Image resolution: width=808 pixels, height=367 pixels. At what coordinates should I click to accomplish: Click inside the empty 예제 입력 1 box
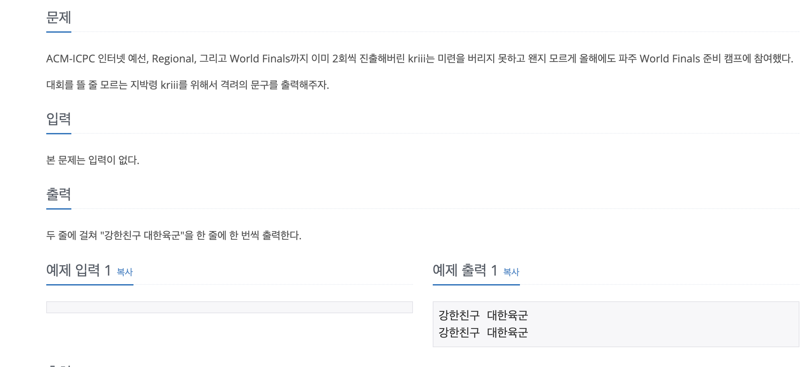tap(230, 307)
